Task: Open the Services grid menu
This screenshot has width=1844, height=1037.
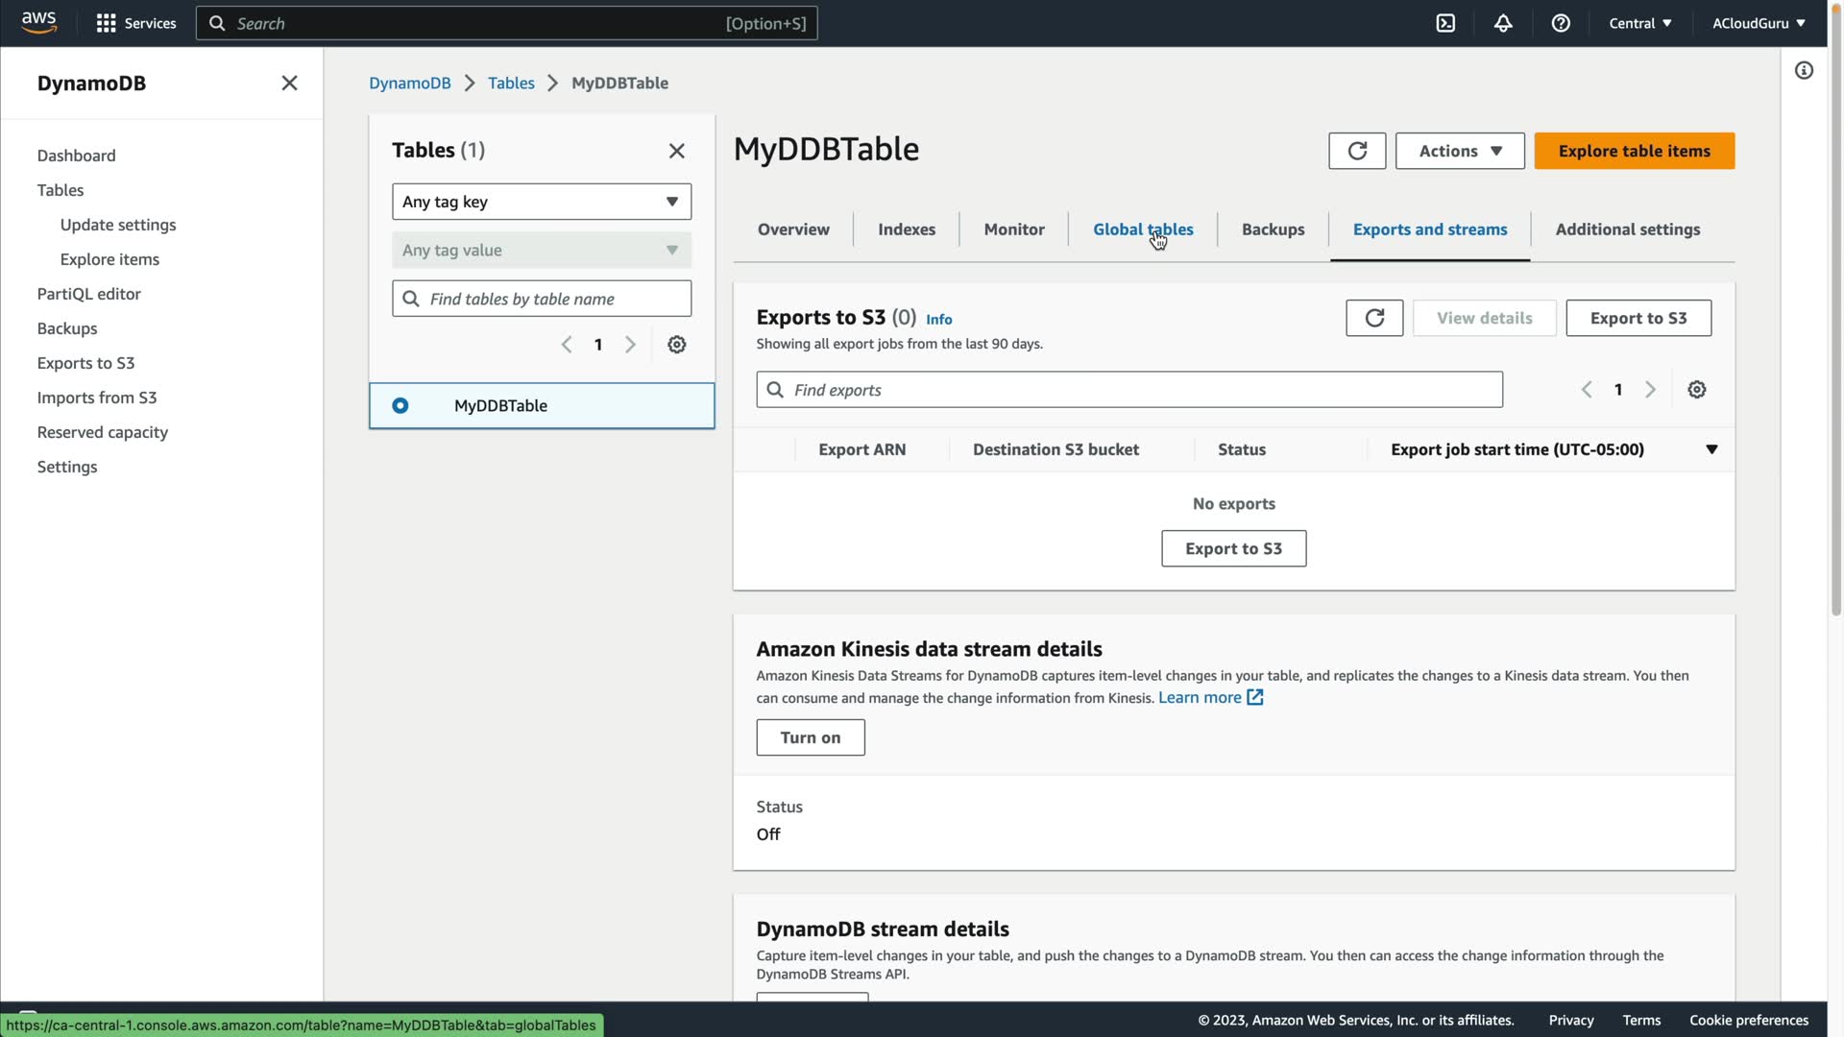Action: 135,23
